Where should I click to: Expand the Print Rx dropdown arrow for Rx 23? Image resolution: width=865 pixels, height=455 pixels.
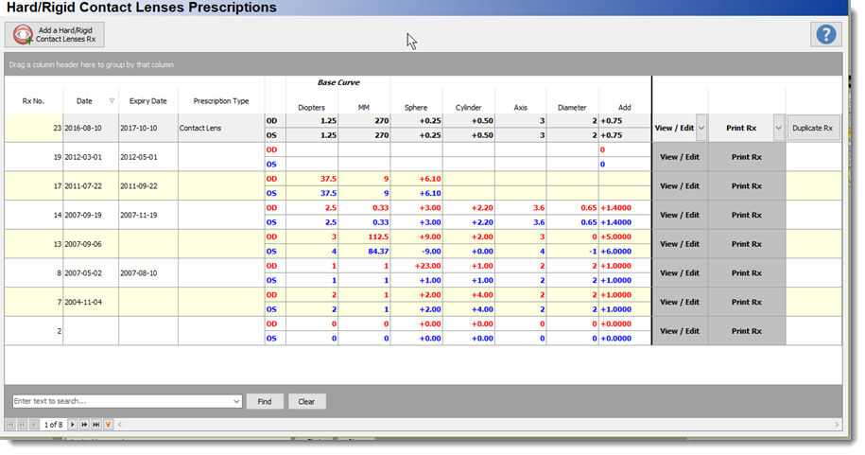click(778, 128)
